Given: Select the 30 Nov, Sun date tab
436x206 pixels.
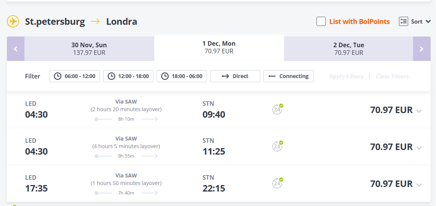Looking at the screenshot, I should 89,49.
